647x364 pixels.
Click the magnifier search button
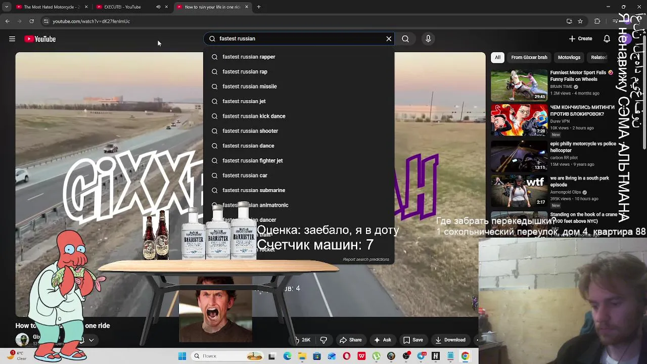[x=405, y=38]
